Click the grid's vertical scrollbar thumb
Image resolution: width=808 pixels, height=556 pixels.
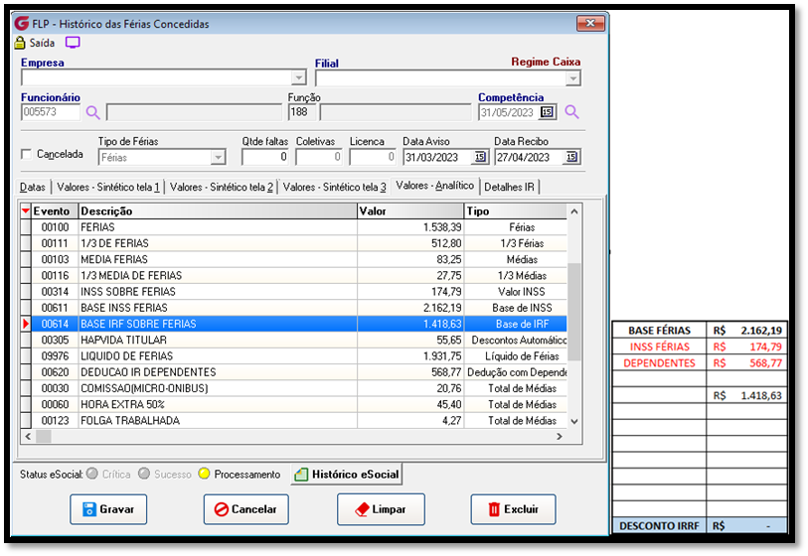pyautogui.click(x=574, y=312)
